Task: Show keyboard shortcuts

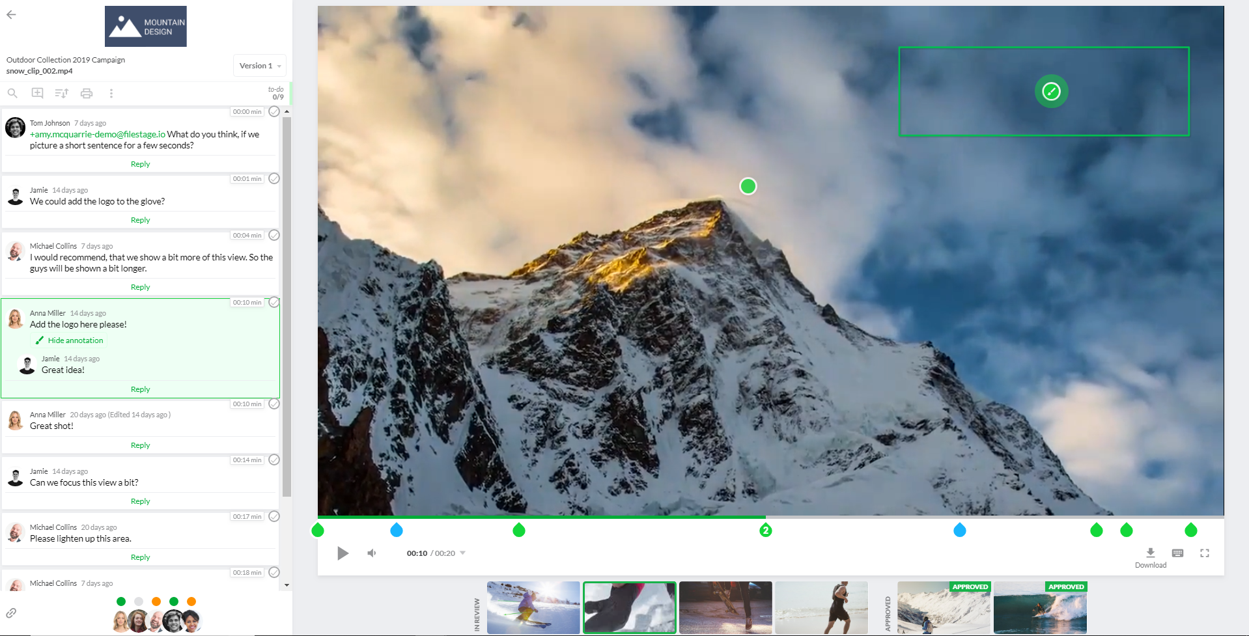Action: coord(1177,553)
